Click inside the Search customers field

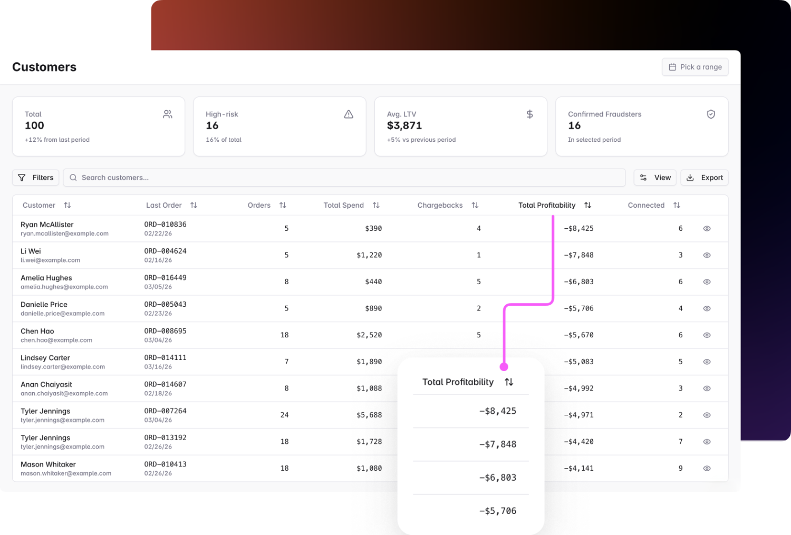coord(211,178)
